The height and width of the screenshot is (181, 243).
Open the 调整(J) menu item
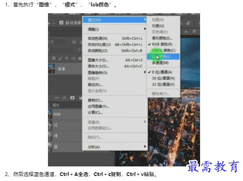(115, 29)
